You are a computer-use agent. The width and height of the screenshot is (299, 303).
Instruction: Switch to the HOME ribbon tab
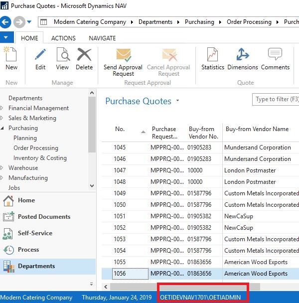(x=29, y=38)
